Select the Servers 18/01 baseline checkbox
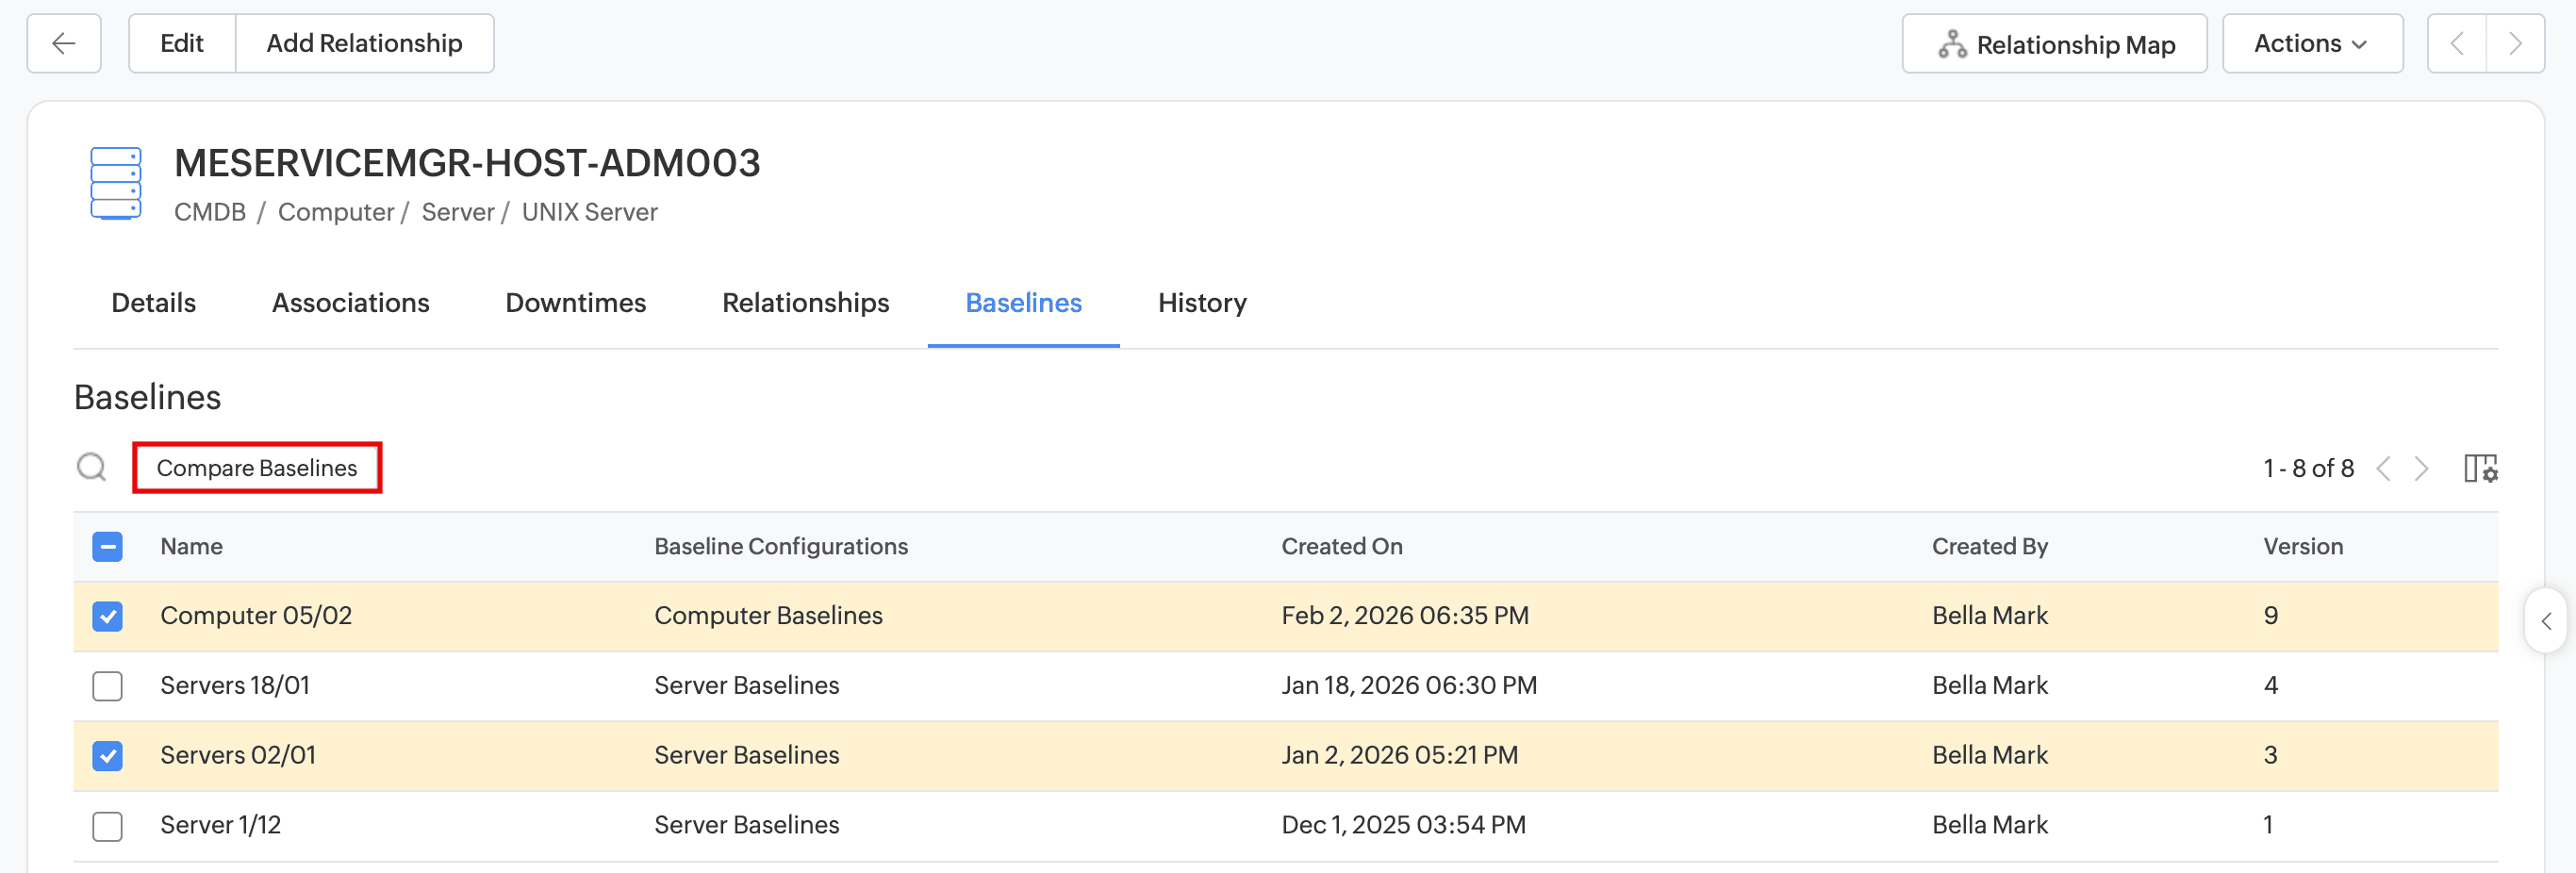The image size is (2576, 873). coord(108,686)
